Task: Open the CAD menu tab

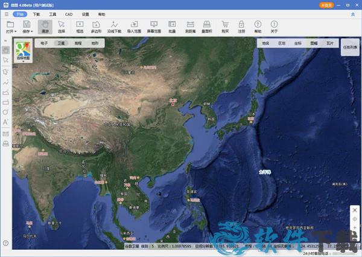Action: pos(69,15)
